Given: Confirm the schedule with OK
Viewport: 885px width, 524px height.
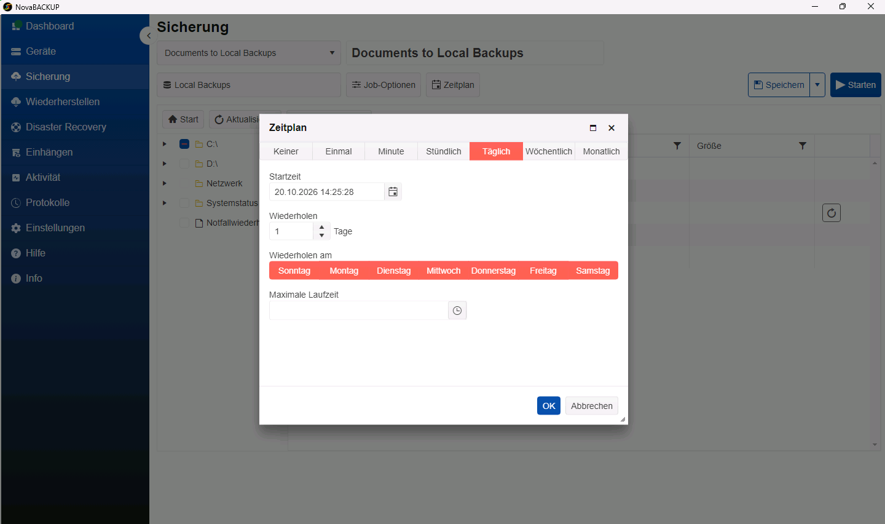Looking at the screenshot, I should [549, 406].
